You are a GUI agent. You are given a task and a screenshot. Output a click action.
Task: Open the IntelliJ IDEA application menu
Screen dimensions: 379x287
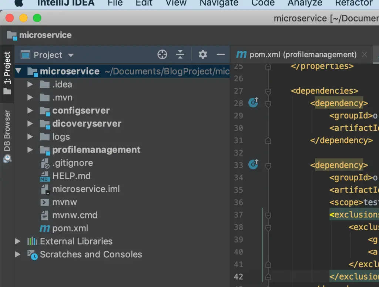[66, 3]
